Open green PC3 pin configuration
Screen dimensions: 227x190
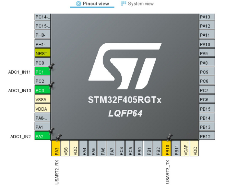coord(42,90)
